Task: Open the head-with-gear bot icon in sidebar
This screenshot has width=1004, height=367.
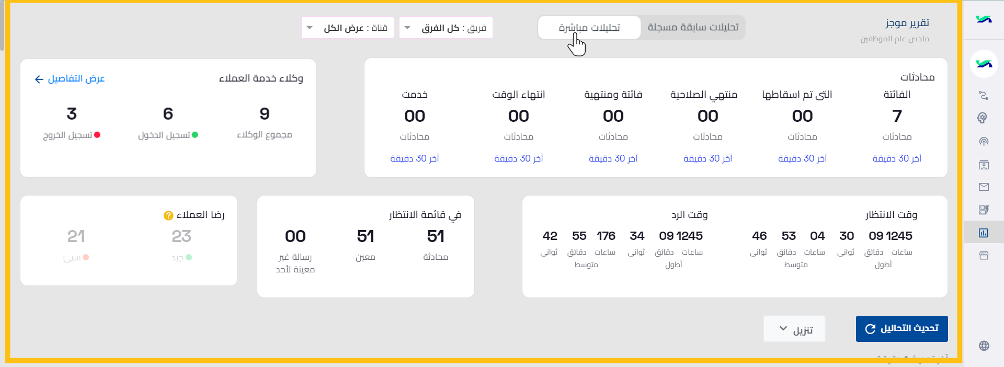Action: [x=983, y=118]
